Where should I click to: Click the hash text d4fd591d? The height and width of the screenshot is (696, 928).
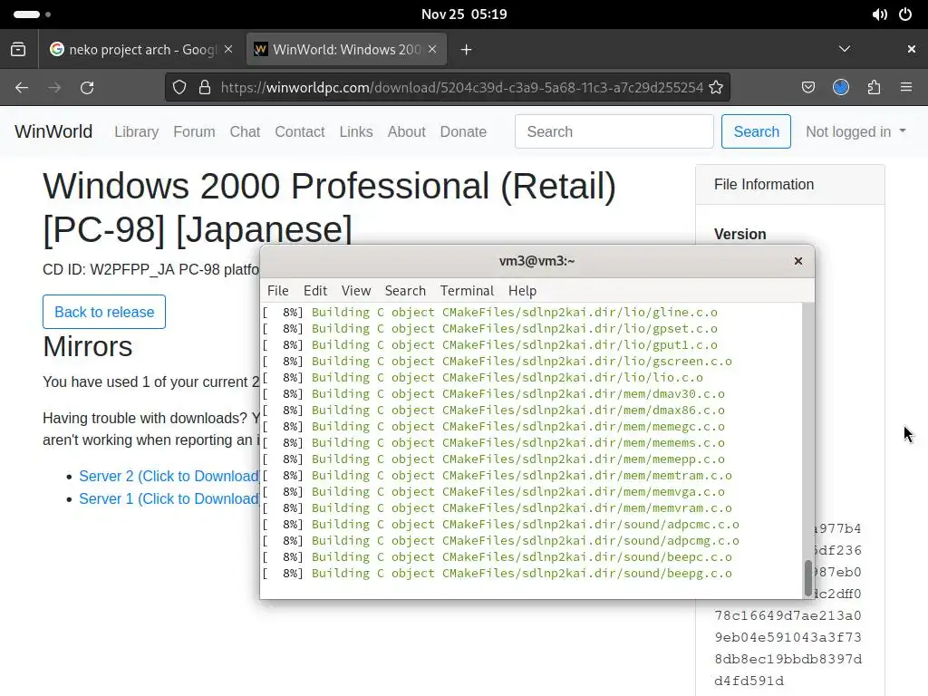tap(749, 681)
